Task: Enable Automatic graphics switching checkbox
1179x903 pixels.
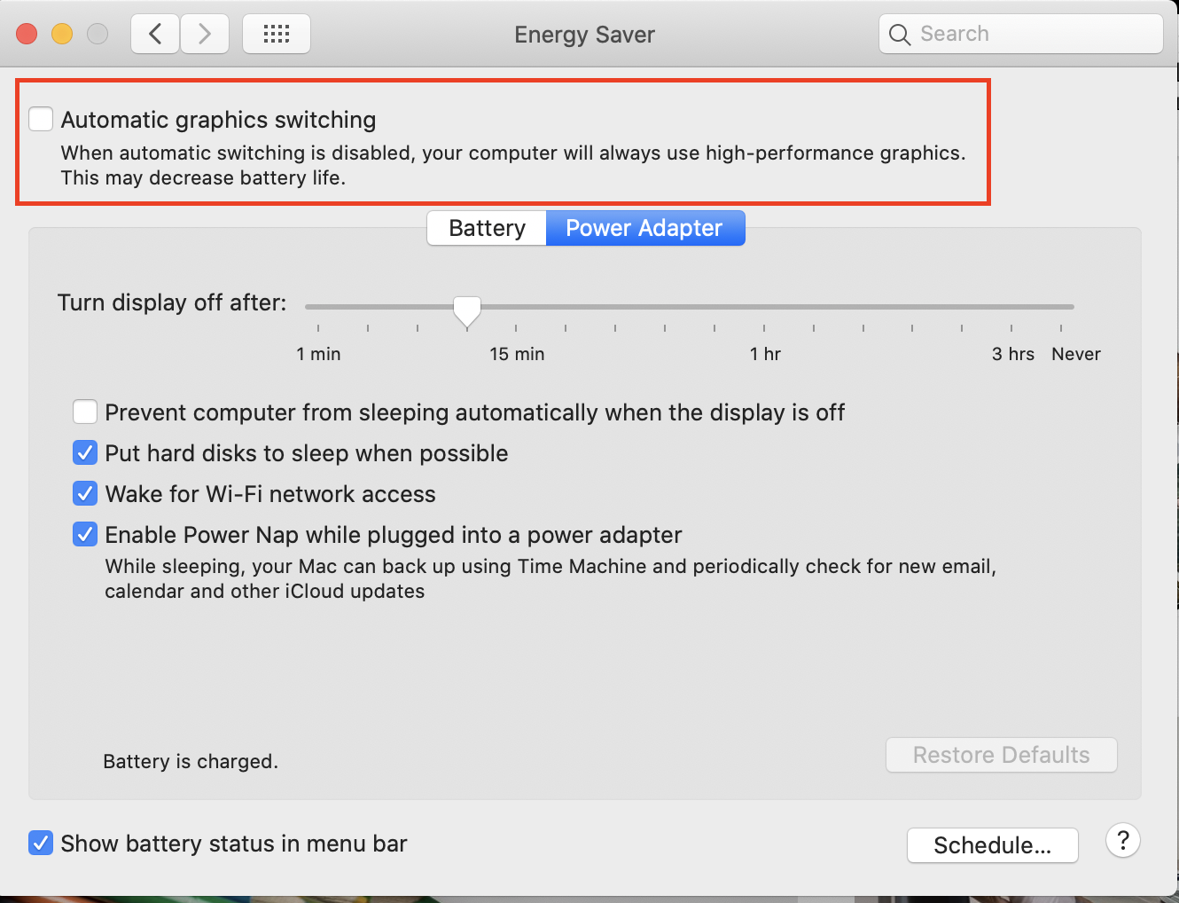Action: pos(41,119)
